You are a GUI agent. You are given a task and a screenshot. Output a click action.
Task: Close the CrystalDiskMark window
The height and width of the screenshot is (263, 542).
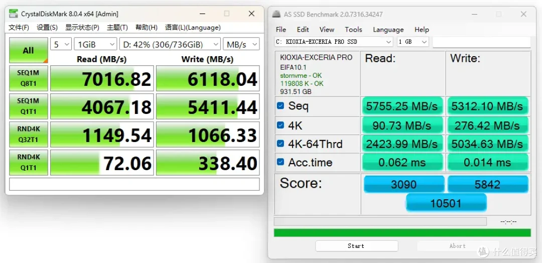(251, 14)
